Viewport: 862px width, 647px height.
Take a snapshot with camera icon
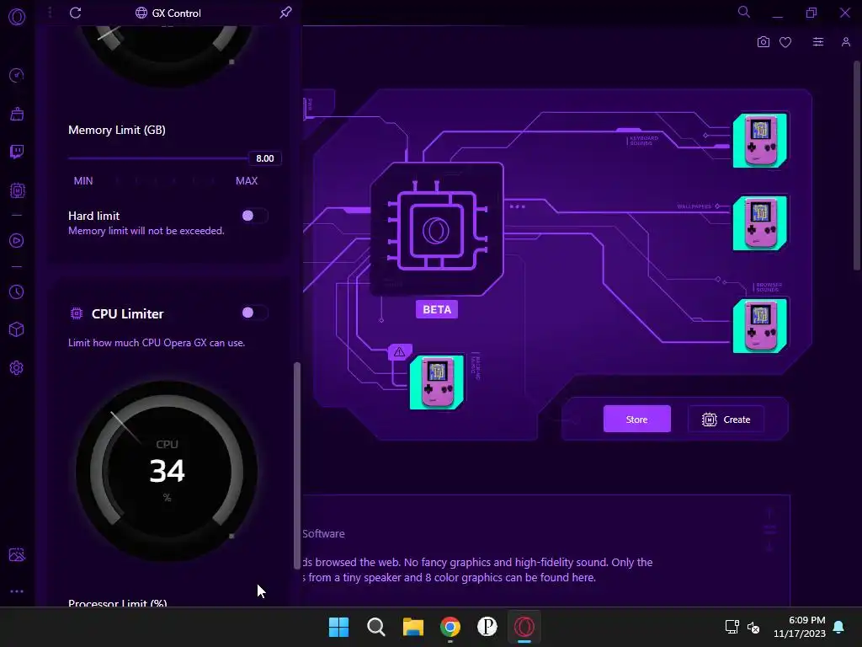tap(763, 42)
